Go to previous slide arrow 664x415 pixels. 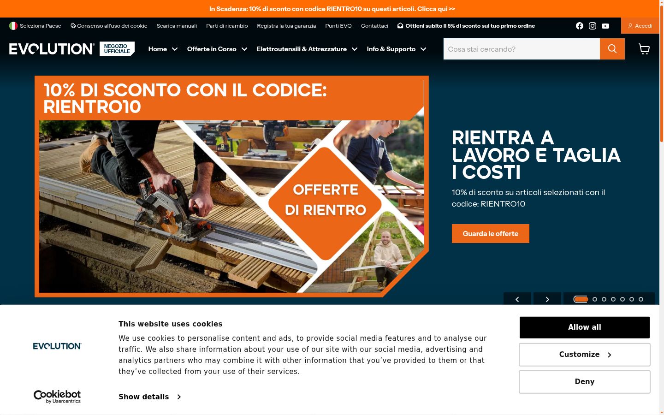tap(517, 299)
